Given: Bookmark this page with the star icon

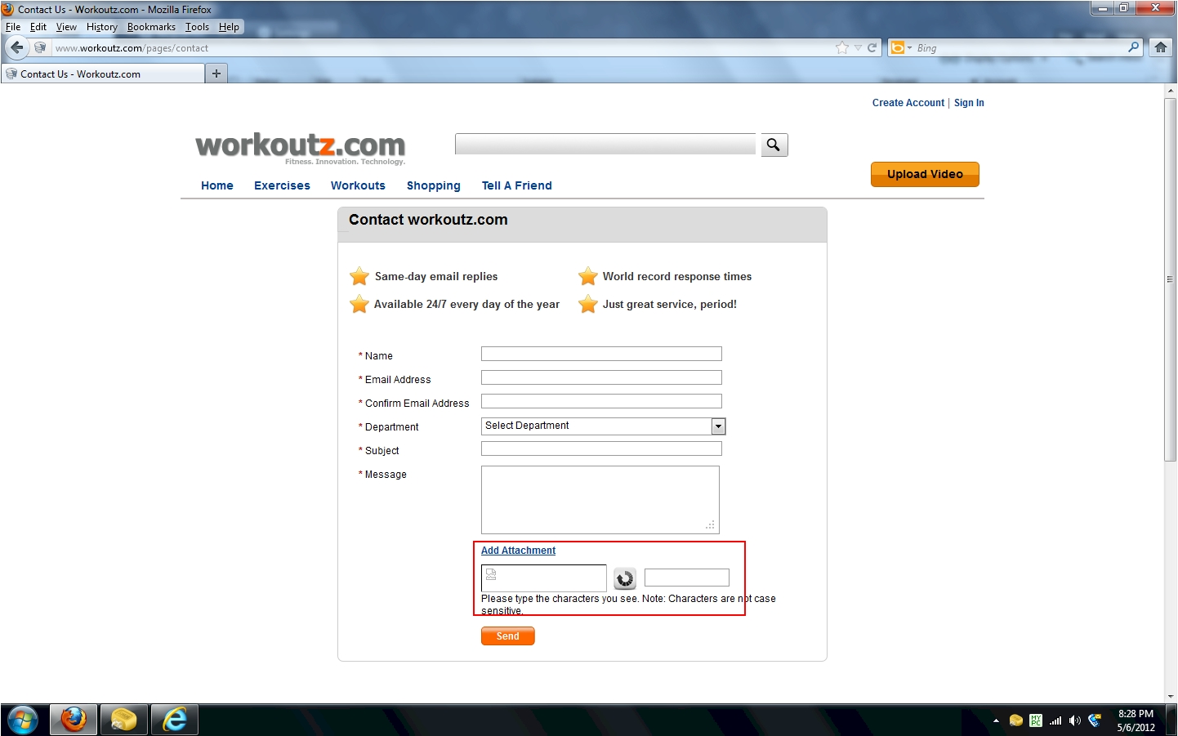Looking at the screenshot, I should coord(842,47).
